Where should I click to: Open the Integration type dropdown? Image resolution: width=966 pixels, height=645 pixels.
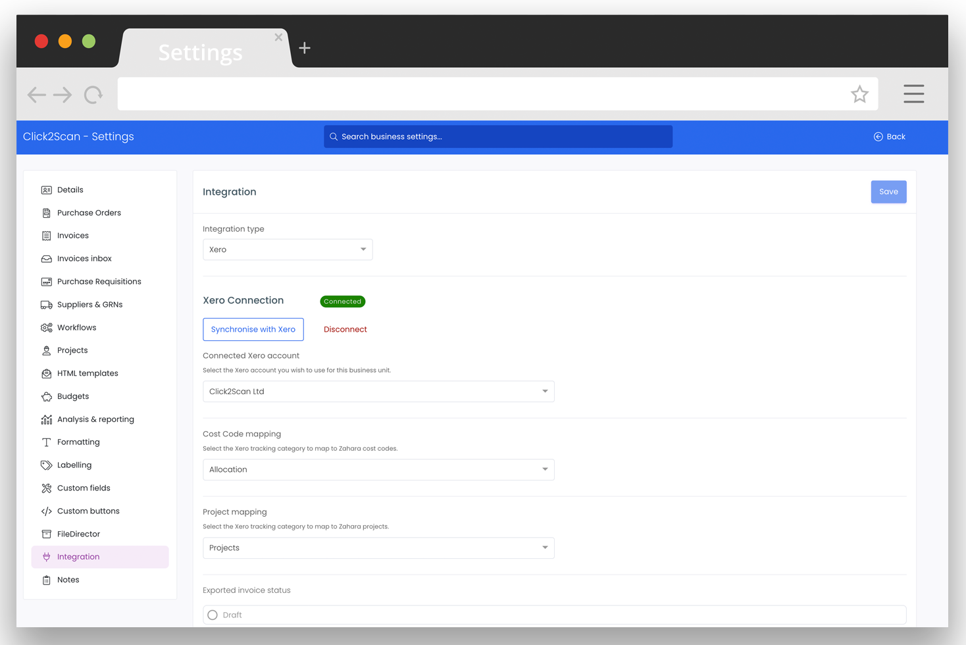point(288,249)
